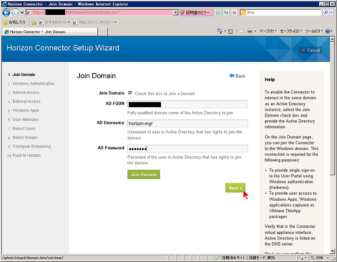
Task: Click the browser Back arrow button
Action: 6,13
